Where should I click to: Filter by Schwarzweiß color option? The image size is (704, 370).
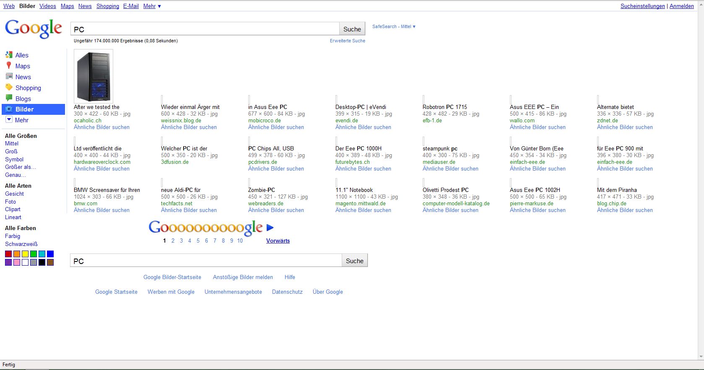click(21, 244)
